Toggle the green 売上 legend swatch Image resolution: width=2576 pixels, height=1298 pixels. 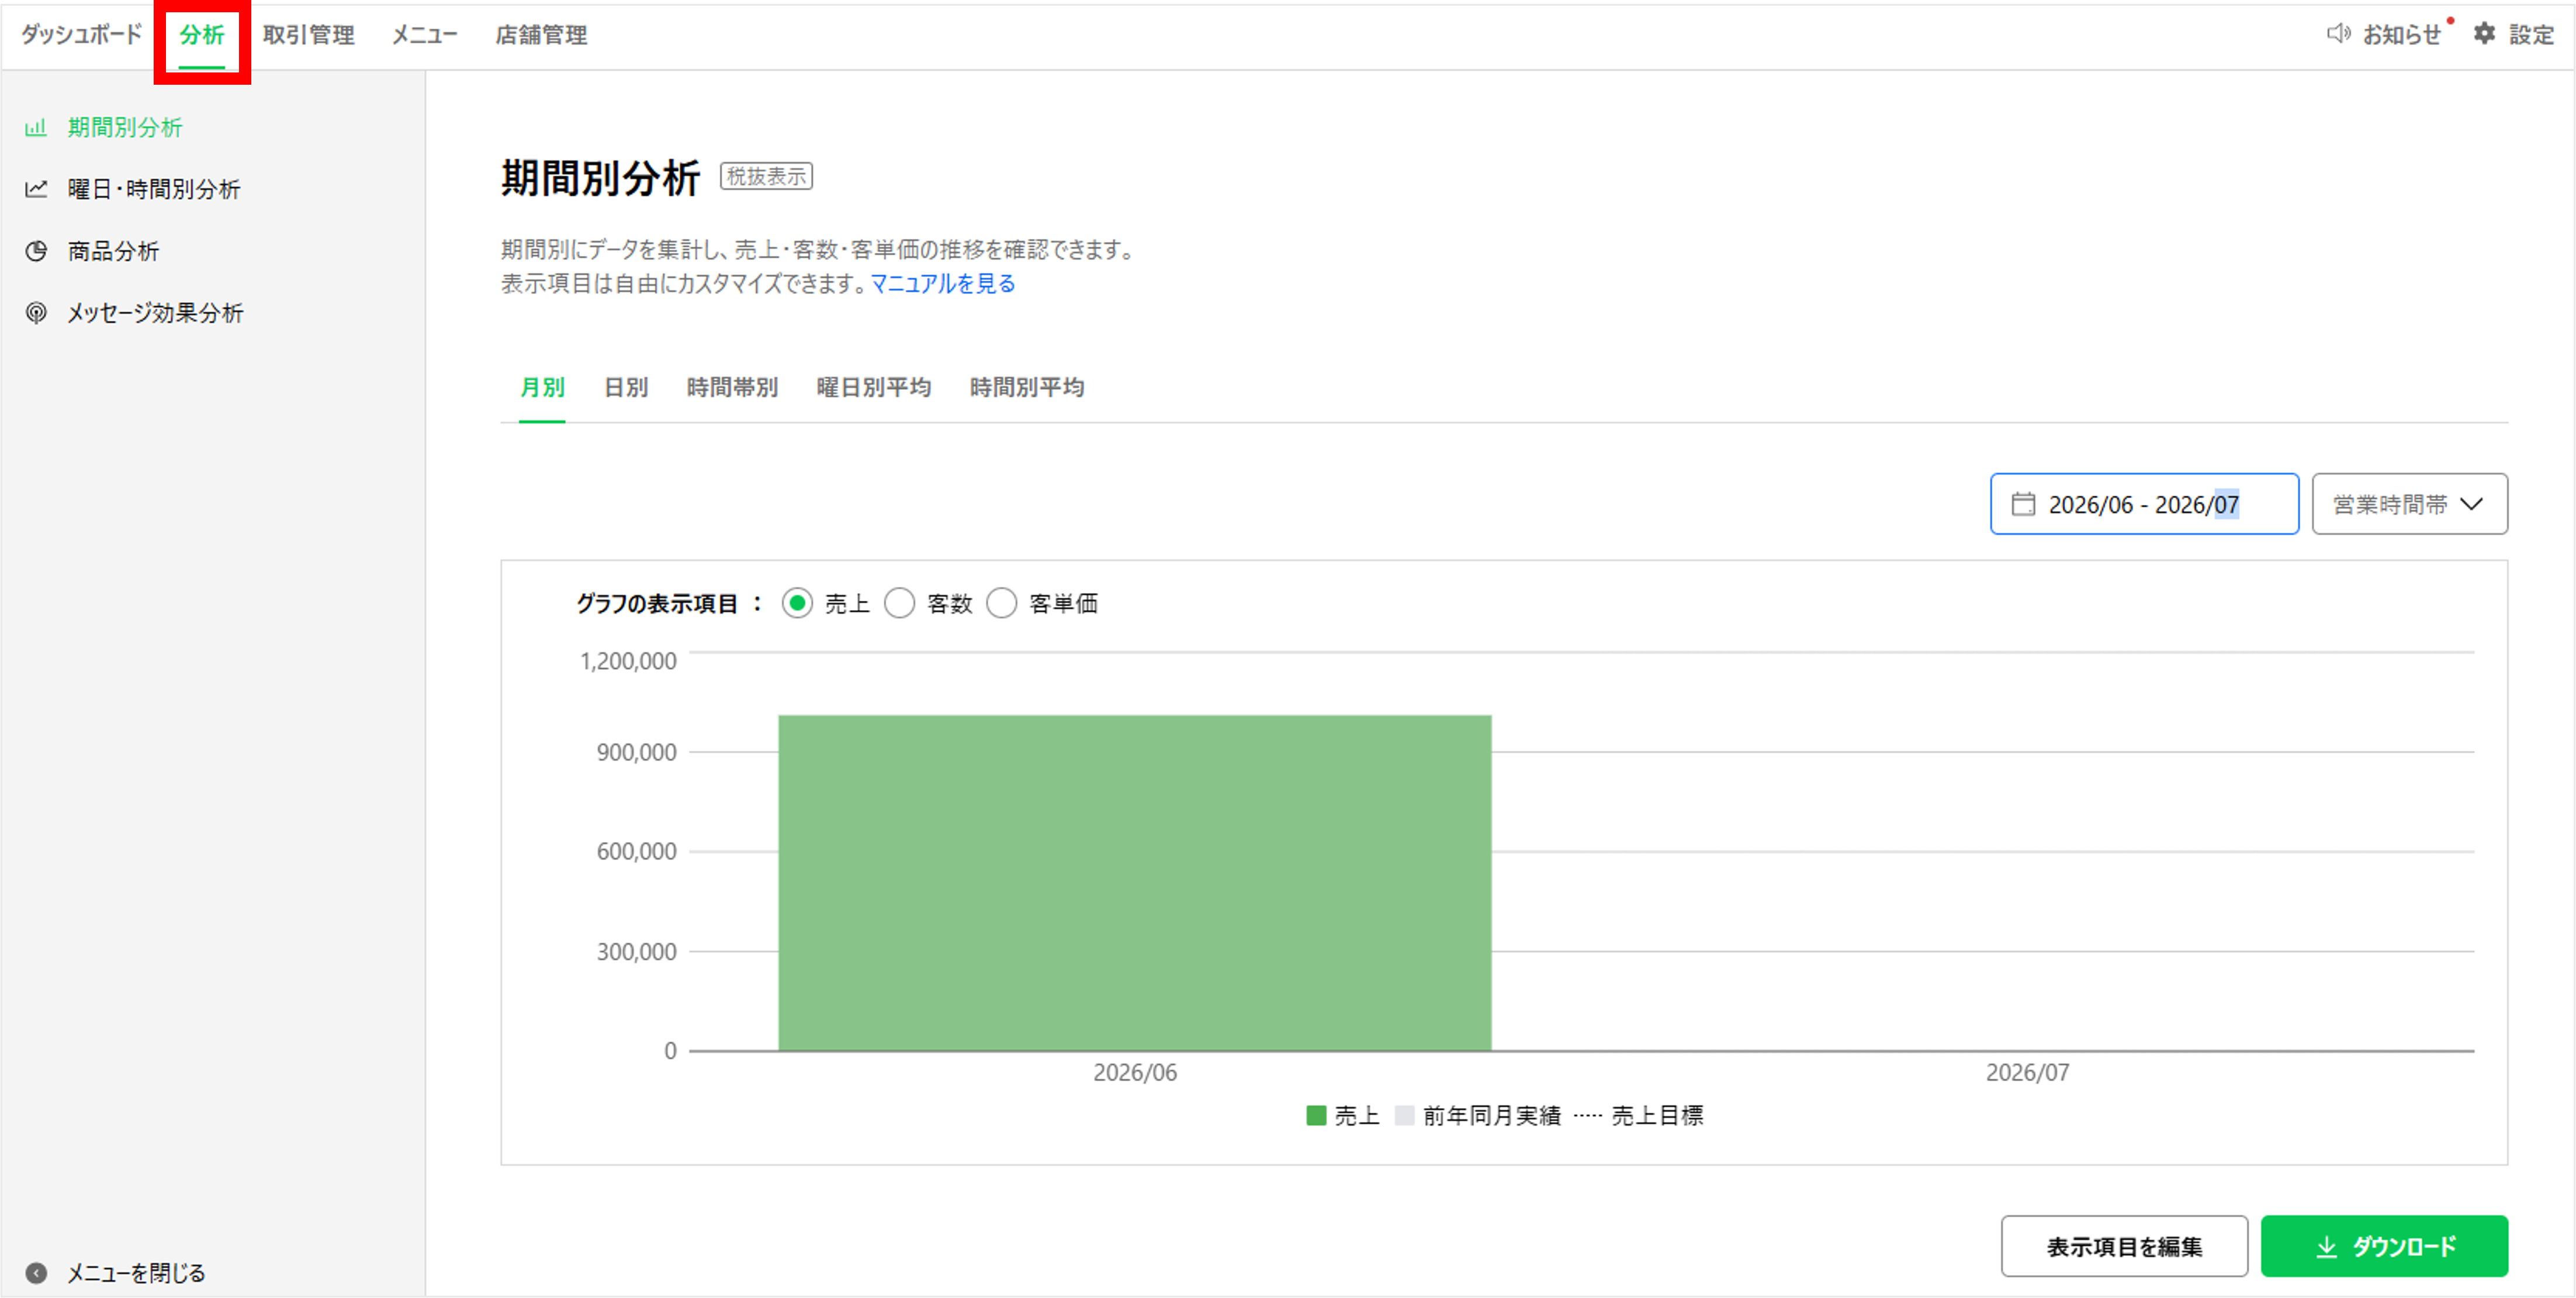click(x=1316, y=1116)
